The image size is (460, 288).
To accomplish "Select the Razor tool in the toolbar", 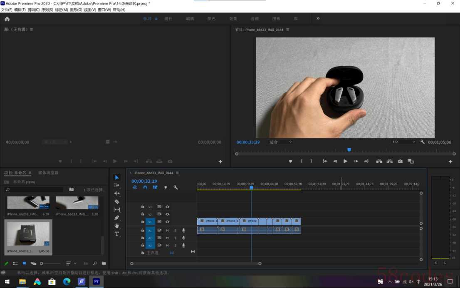I will 117,201.
